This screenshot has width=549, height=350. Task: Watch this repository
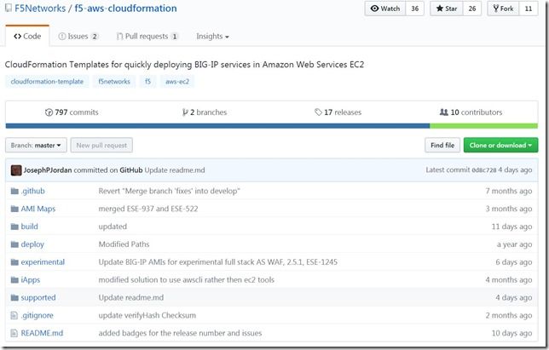[384, 9]
